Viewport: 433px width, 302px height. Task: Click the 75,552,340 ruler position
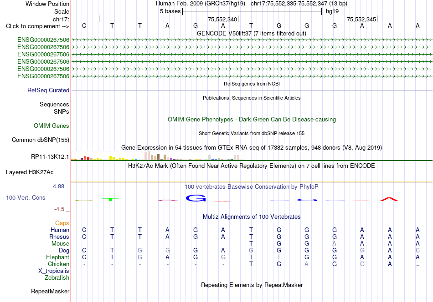click(222, 19)
